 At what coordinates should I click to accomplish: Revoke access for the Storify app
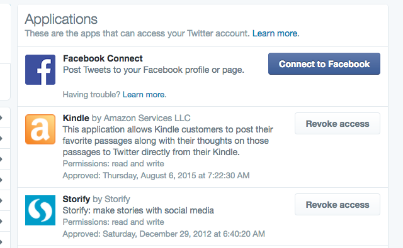(x=338, y=205)
